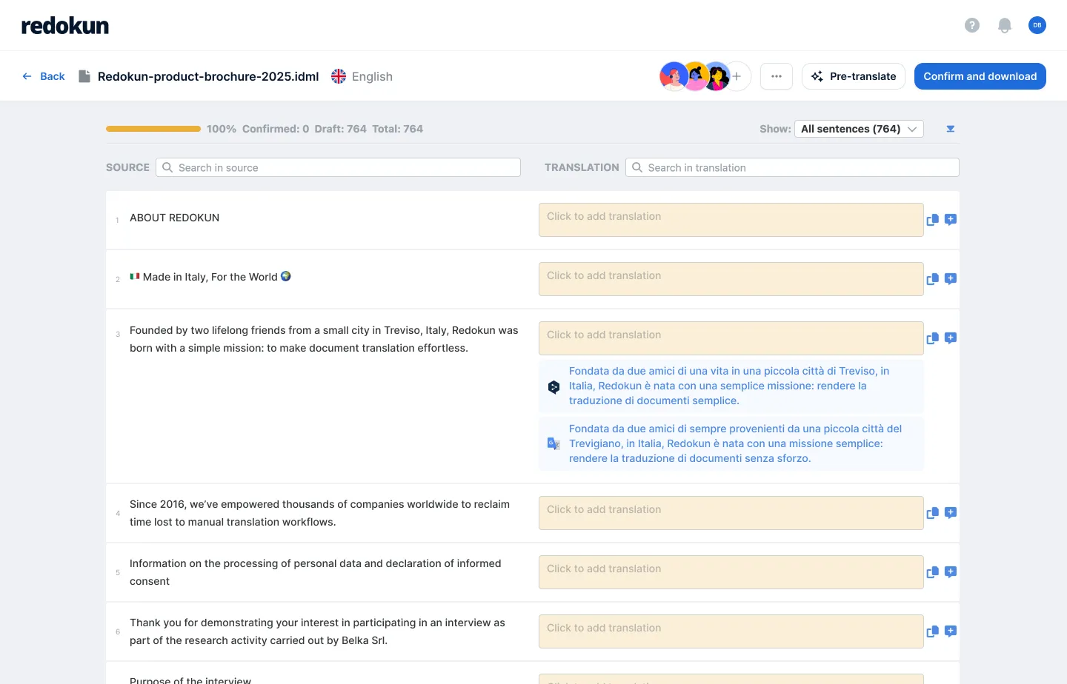1067x684 pixels.
Task: Use suggestion ending 'documenti senza sforzo'
Action: point(731,443)
